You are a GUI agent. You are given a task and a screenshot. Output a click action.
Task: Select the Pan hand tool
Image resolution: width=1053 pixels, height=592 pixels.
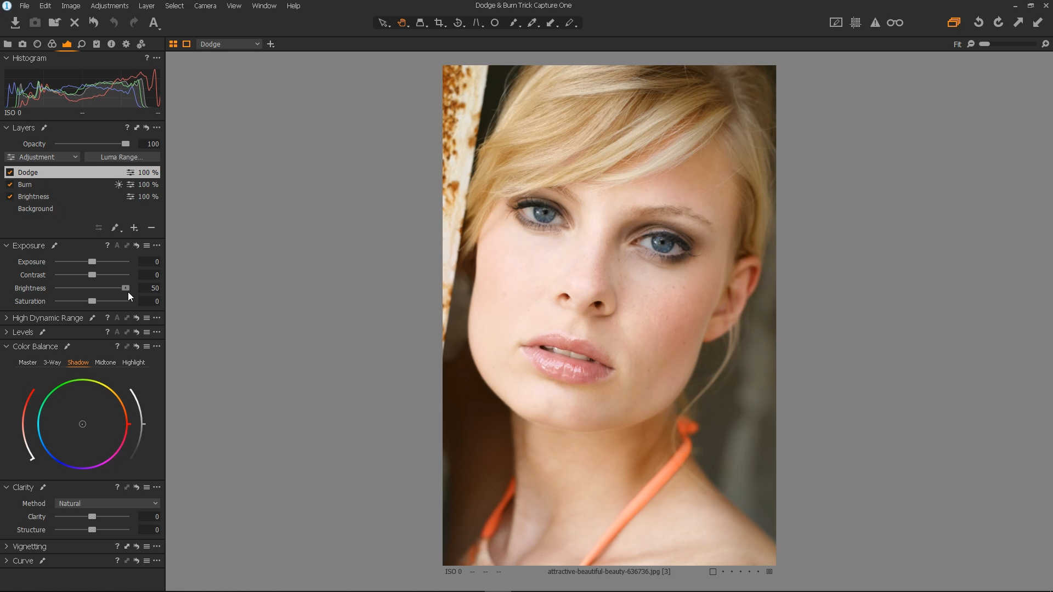point(402,22)
